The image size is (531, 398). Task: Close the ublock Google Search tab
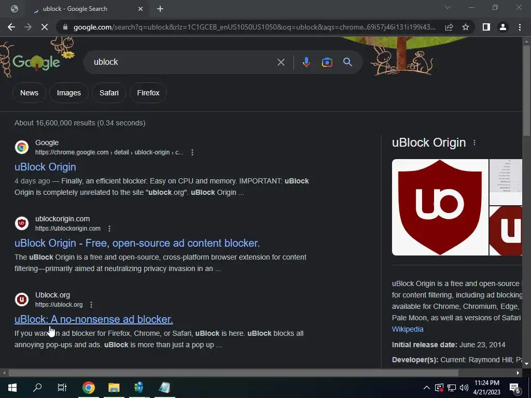[x=141, y=9]
